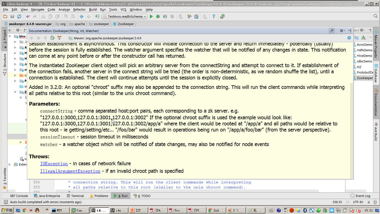Click the read-only lock icon in status bar
This screenshot has width=380, height=214.
click(368, 202)
